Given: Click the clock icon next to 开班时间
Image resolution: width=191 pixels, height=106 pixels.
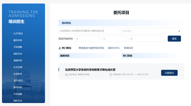Looking at the screenshot, I should click(111, 75).
